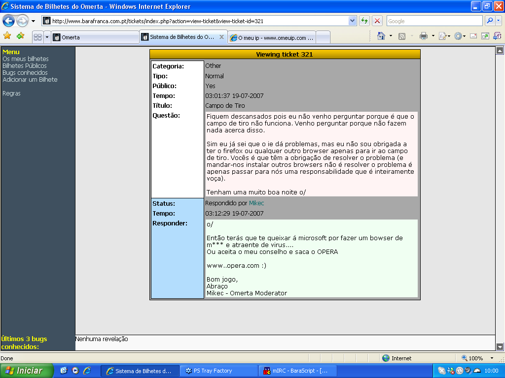Click the Stop loading icon
The width and height of the screenshot is (505, 378).
(x=377, y=21)
